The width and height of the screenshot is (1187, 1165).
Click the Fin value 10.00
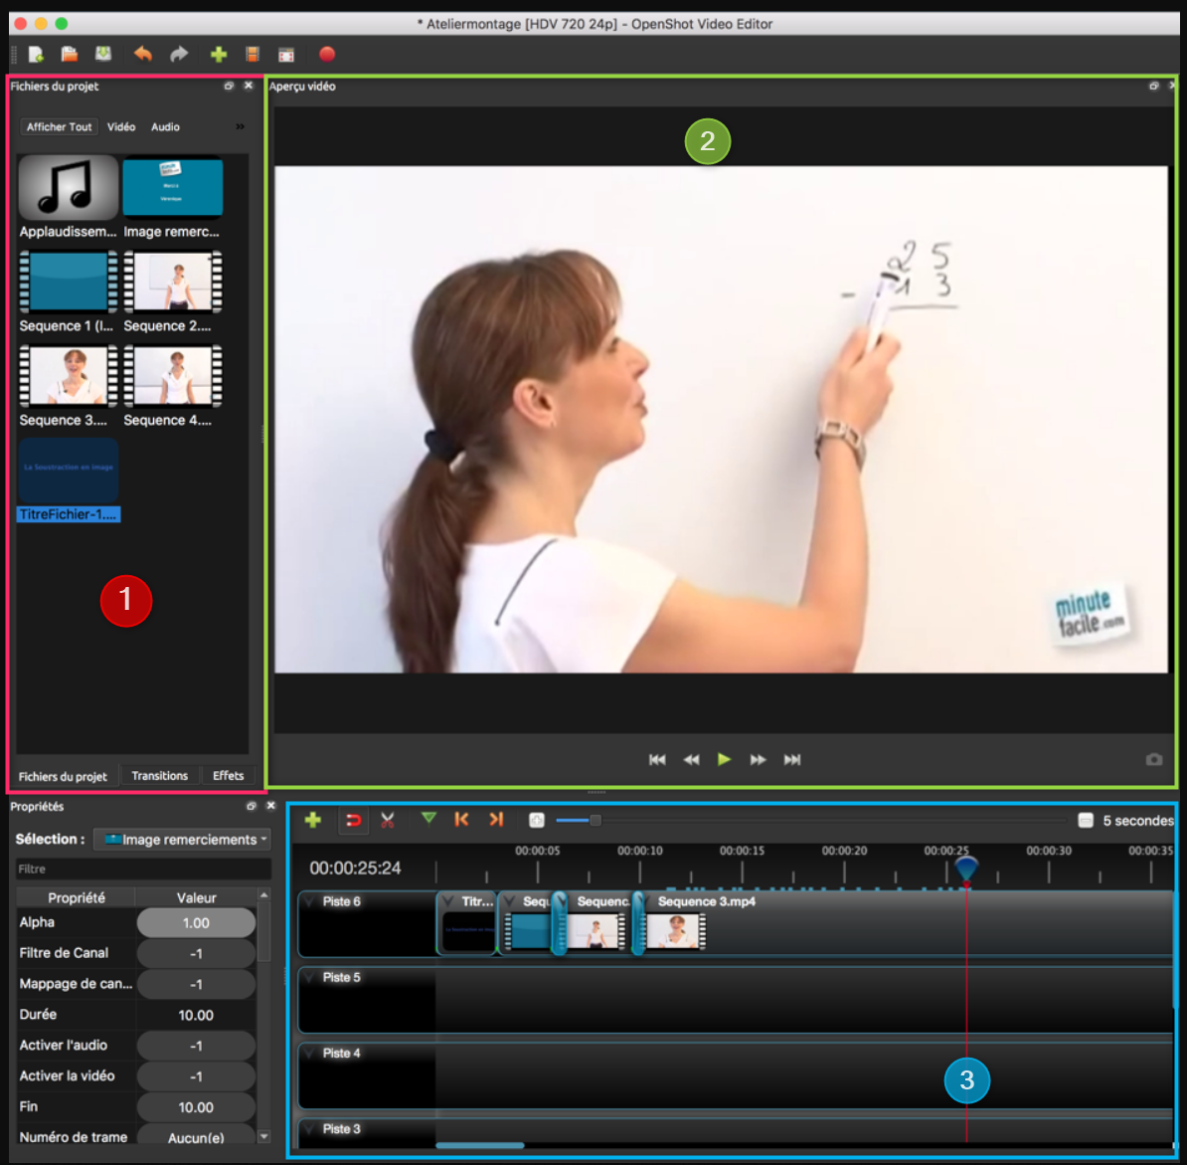click(x=196, y=1107)
